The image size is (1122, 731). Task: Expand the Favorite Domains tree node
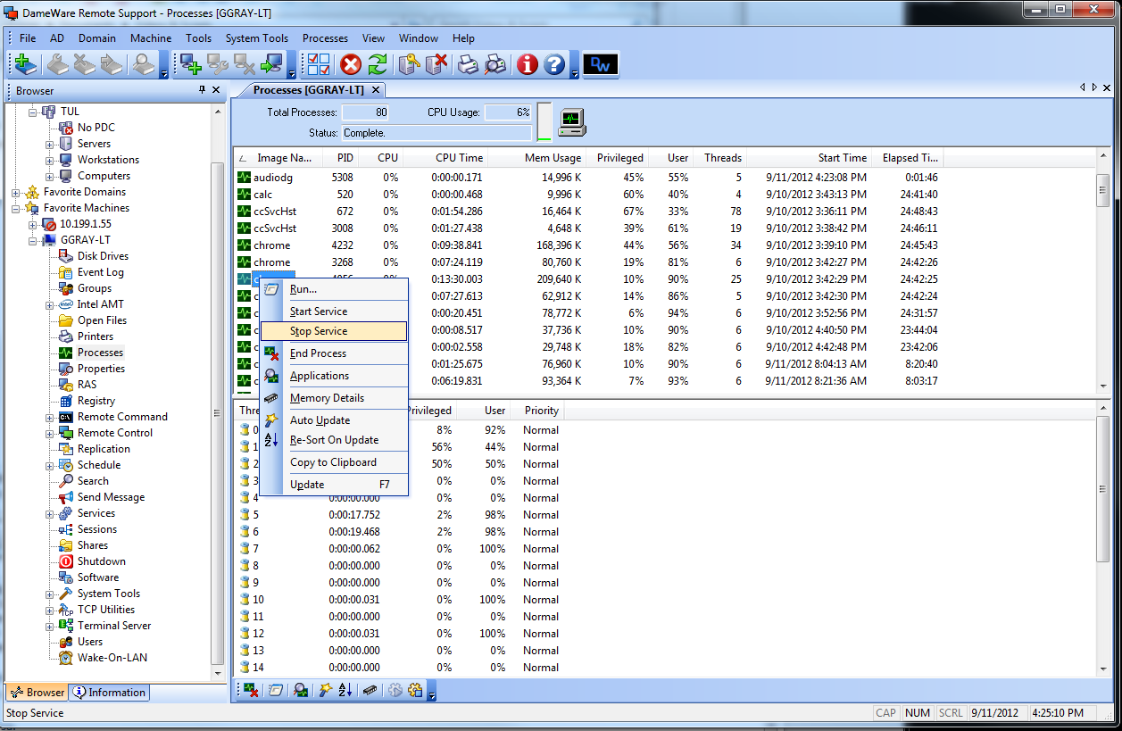click(x=17, y=192)
